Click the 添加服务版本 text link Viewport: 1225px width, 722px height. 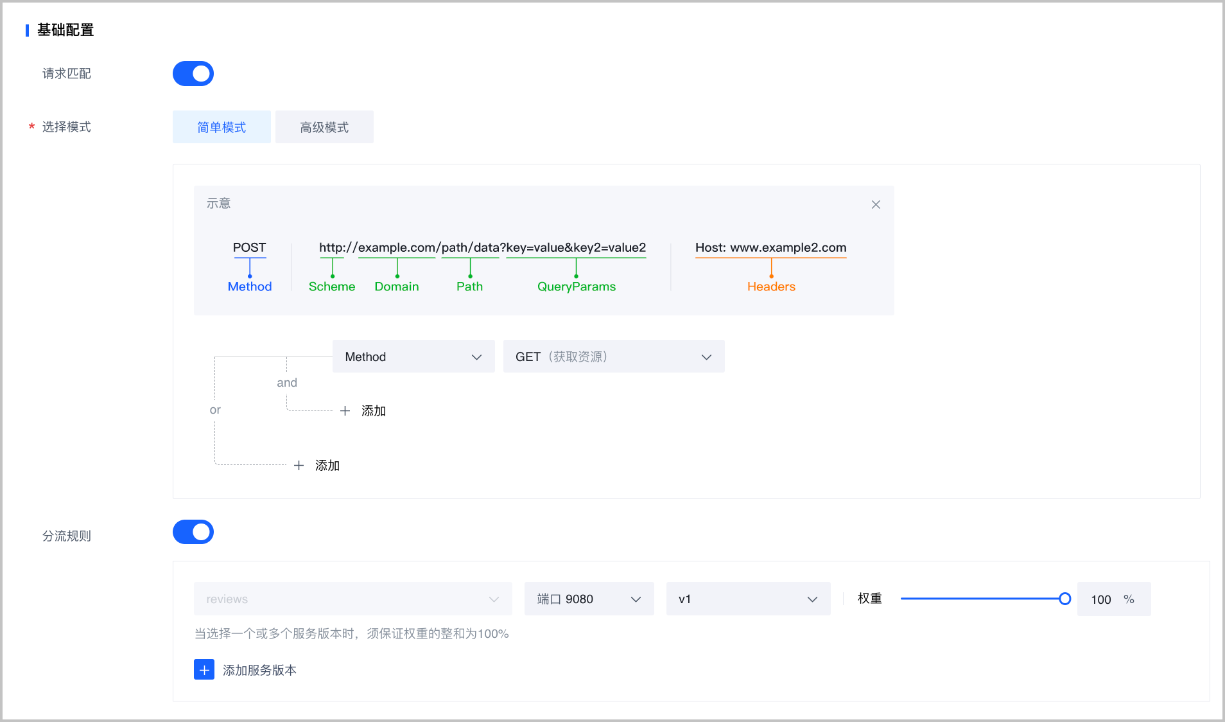259,670
